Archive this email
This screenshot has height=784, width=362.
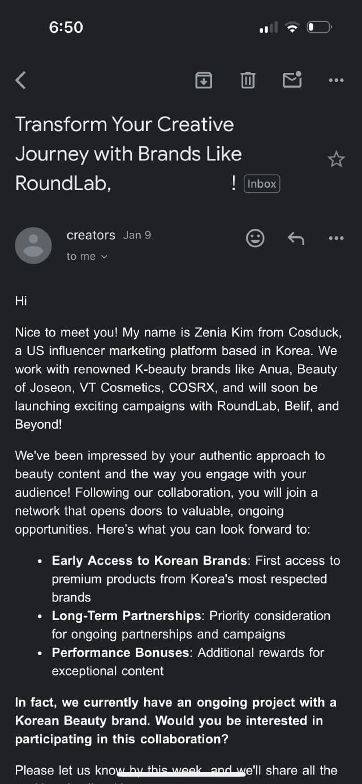pyautogui.click(x=204, y=80)
